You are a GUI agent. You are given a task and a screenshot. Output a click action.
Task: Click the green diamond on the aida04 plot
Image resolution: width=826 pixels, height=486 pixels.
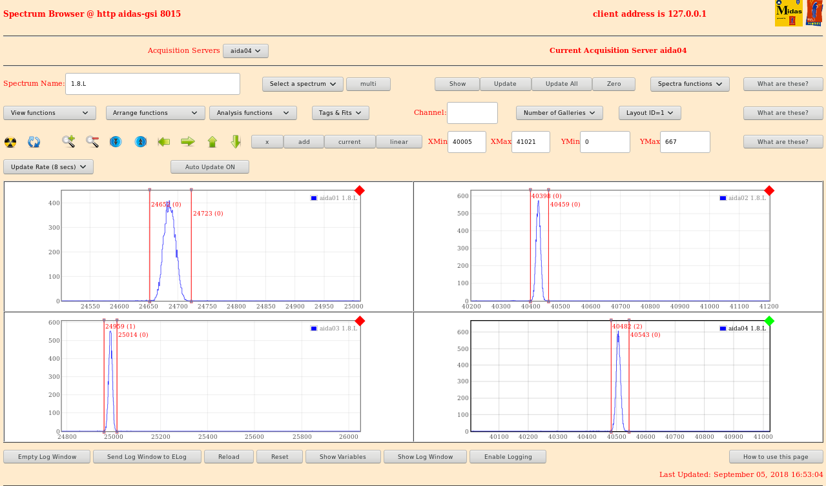[x=769, y=321]
